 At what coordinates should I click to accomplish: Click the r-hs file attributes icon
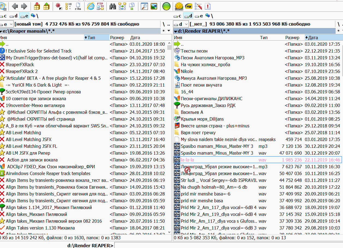coord(78,6)
